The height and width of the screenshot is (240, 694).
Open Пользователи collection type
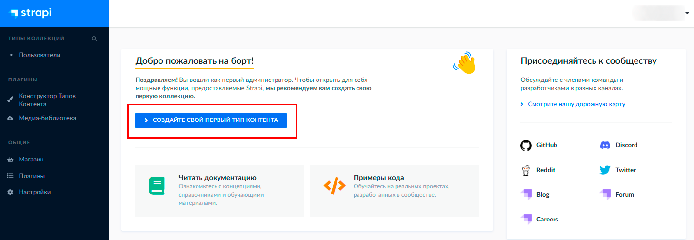[40, 55]
